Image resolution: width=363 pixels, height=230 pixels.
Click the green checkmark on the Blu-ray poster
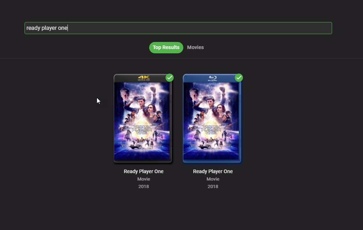point(239,77)
